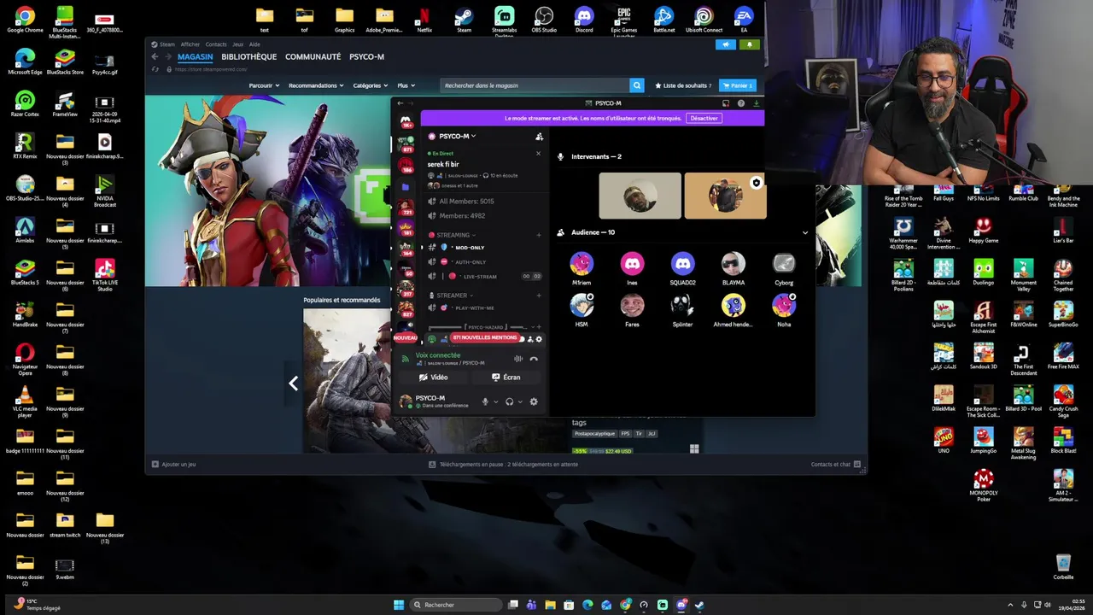Mute microphone in Discord user panel
Viewport: 1093px width, 615px height.
coord(485,401)
